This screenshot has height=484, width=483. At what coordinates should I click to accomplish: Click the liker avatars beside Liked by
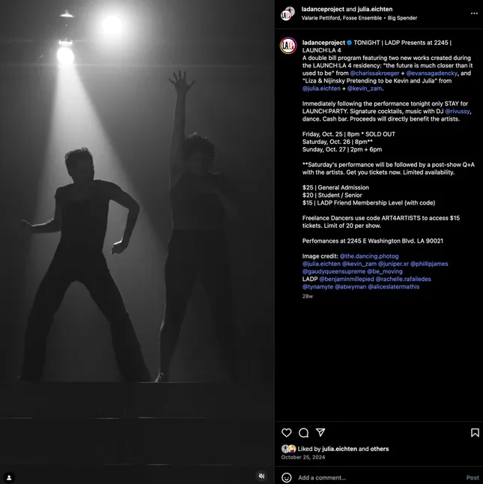pyautogui.click(x=289, y=449)
